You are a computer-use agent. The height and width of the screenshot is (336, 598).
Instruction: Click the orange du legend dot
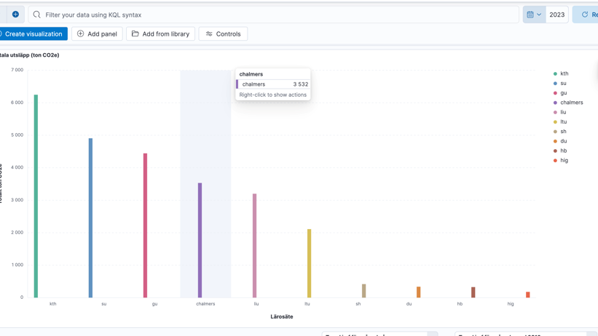pyautogui.click(x=555, y=142)
